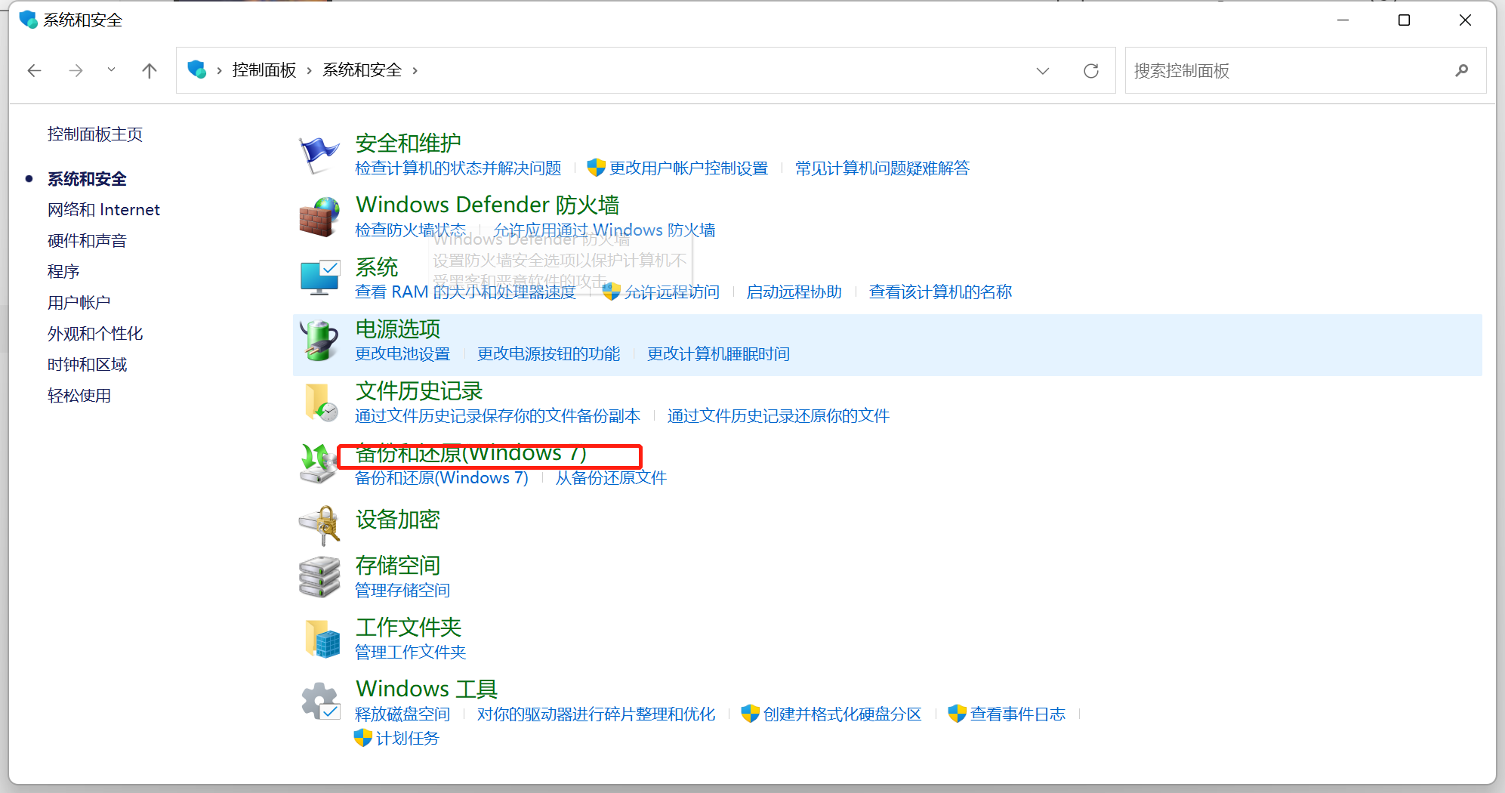Click 查看该计算机的名称 link
The image size is (1505, 793).
pyautogui.click(x=941, y=292)
